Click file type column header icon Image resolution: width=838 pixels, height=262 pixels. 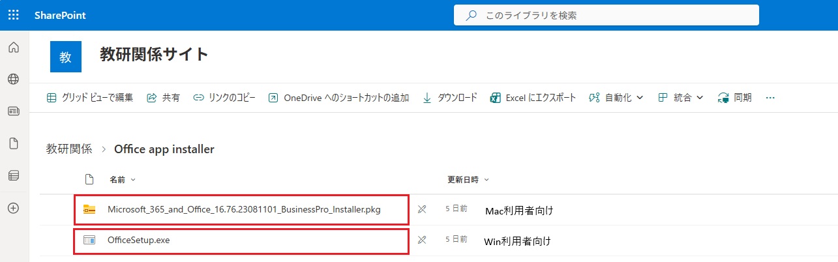coord(90,179)
